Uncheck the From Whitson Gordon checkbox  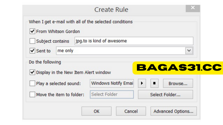click(x=32, y=31)
